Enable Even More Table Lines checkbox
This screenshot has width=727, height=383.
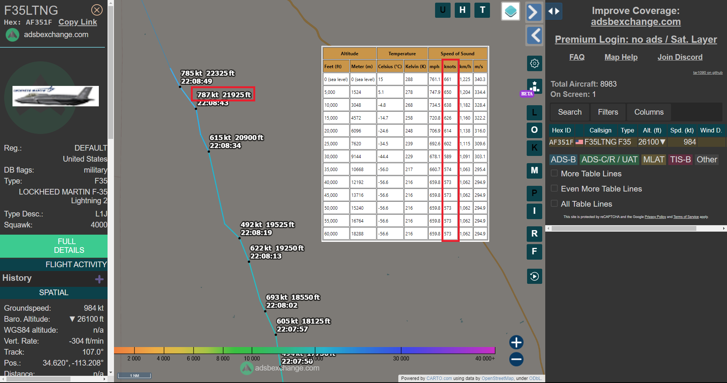point(554,188)
